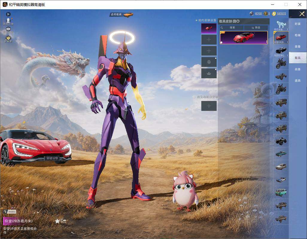Switch to the 时装 tab
The width and height of the screenshot is (307, 239).
coord(298,24)
